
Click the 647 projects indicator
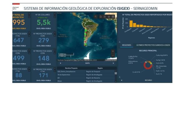pyautogui.click(x=18, y=40)
